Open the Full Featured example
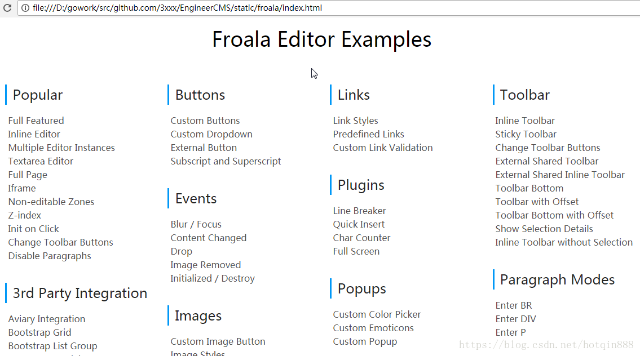 pyautogui.click(x=36, y=121)
